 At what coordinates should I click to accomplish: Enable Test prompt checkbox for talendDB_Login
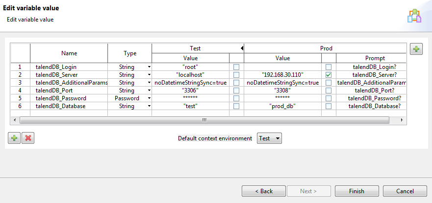(x=236, y=67)
